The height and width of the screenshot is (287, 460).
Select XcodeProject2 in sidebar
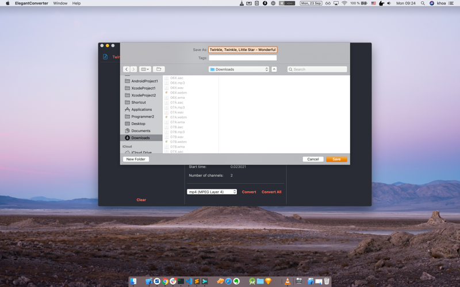(x=141, y=95)
